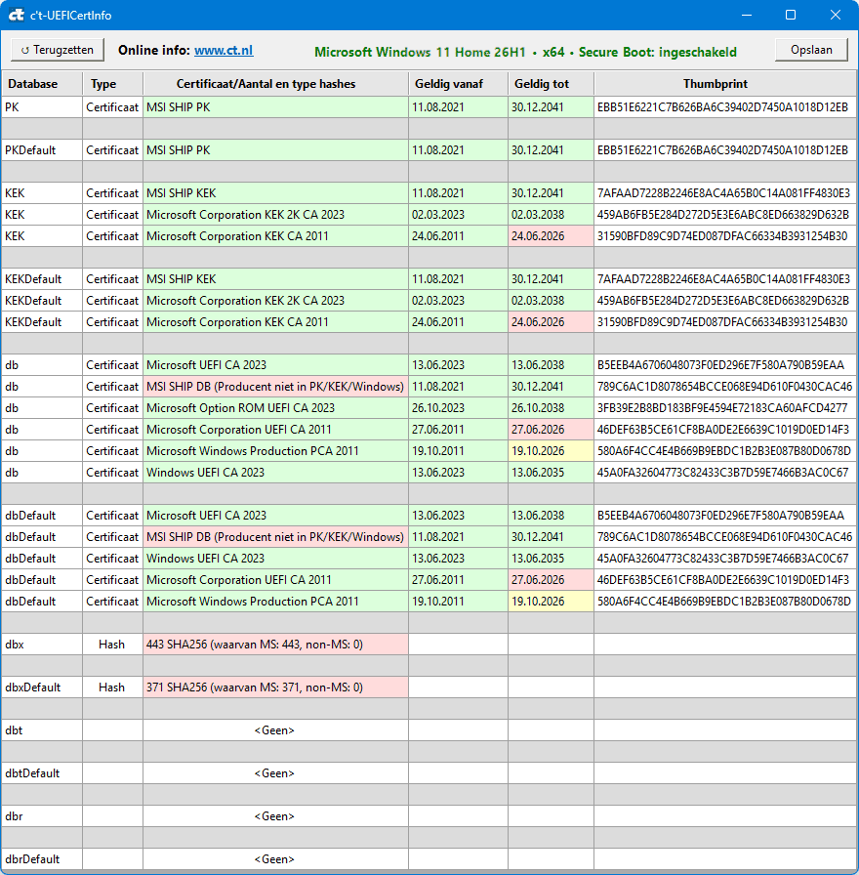Select MSI SHIP KEK in the KEK row
The width and height of the screenshot is (859, 875).
275,193
